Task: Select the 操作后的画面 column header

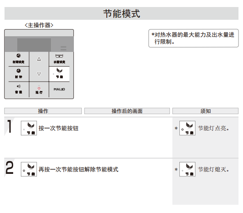Action: click(x=127, y=111)
